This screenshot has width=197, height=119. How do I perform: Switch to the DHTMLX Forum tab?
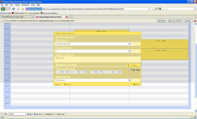click(17, 17)
